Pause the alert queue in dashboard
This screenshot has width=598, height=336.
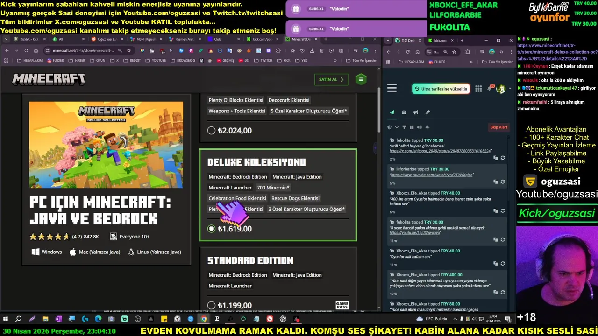[x=412, y=127]
